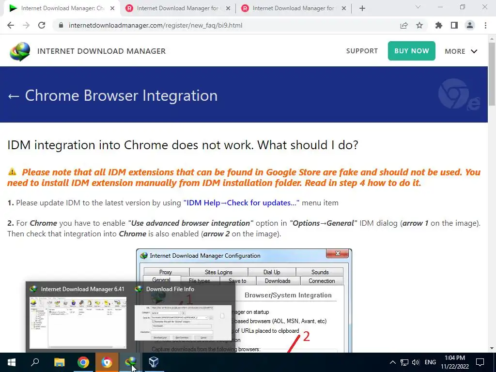The height and width of the screenshot is (372, 496).
Task: Open the cube-icon app in taskbar
Action: click(154, 362)
